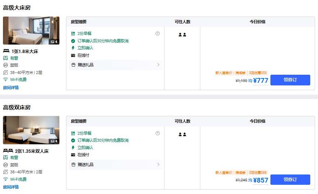Click the occupancy people icons for 高级大床房
318x194 pixels.
tap(182, 35)
